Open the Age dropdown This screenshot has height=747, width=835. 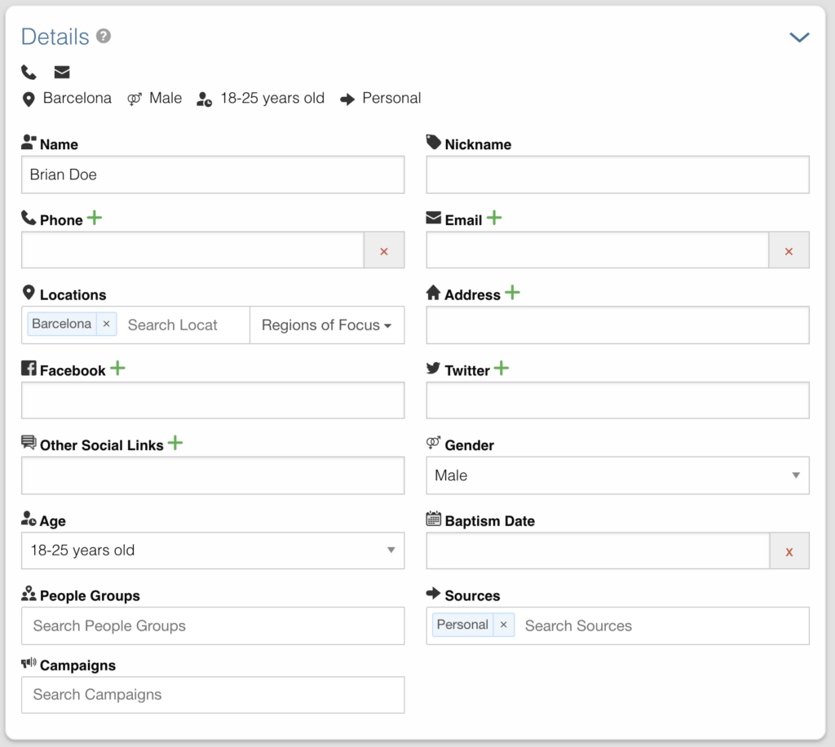click(x=213, y=550)
